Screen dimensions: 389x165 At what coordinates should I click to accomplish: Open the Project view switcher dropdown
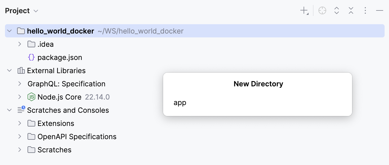35,10
